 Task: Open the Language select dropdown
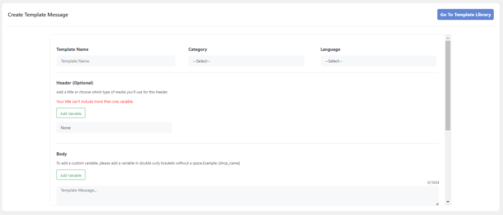tap(378, 61)
